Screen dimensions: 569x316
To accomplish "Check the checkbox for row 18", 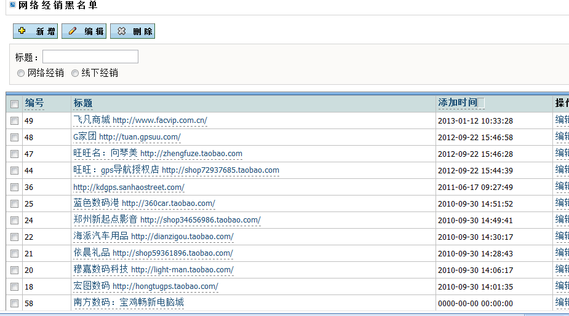I will pyautogui.click(x=15, y=287).
